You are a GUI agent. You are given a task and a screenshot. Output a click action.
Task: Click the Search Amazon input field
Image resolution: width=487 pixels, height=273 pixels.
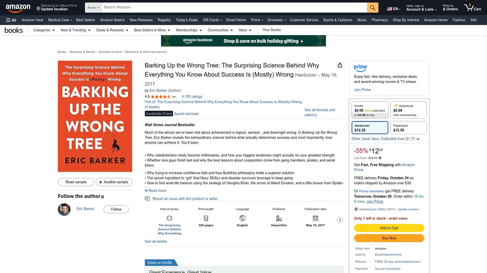pyautogui.click(x=233, y=7)
